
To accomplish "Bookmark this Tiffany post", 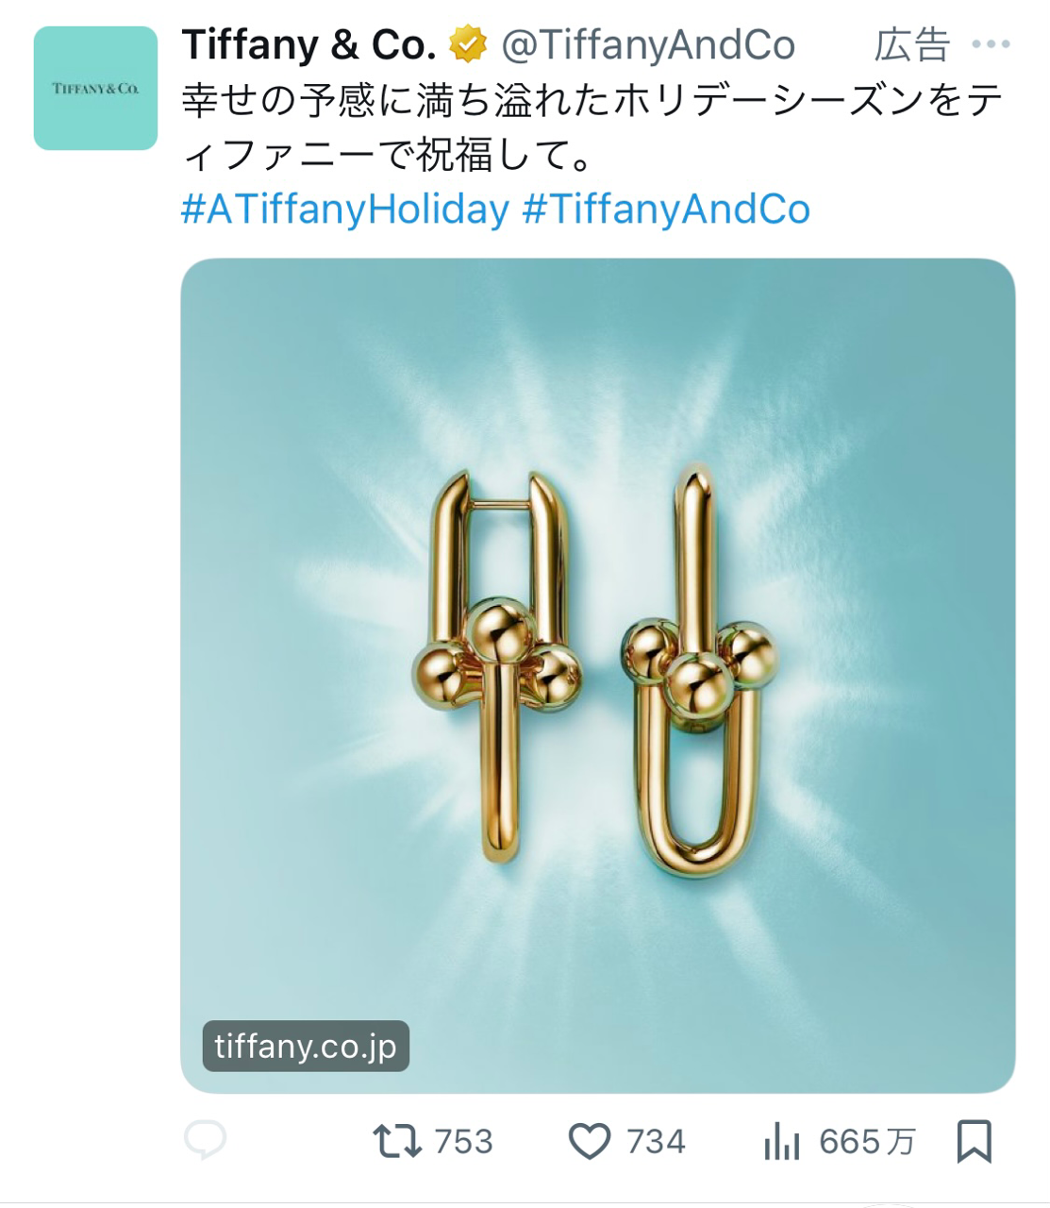I will (974, 1141).
